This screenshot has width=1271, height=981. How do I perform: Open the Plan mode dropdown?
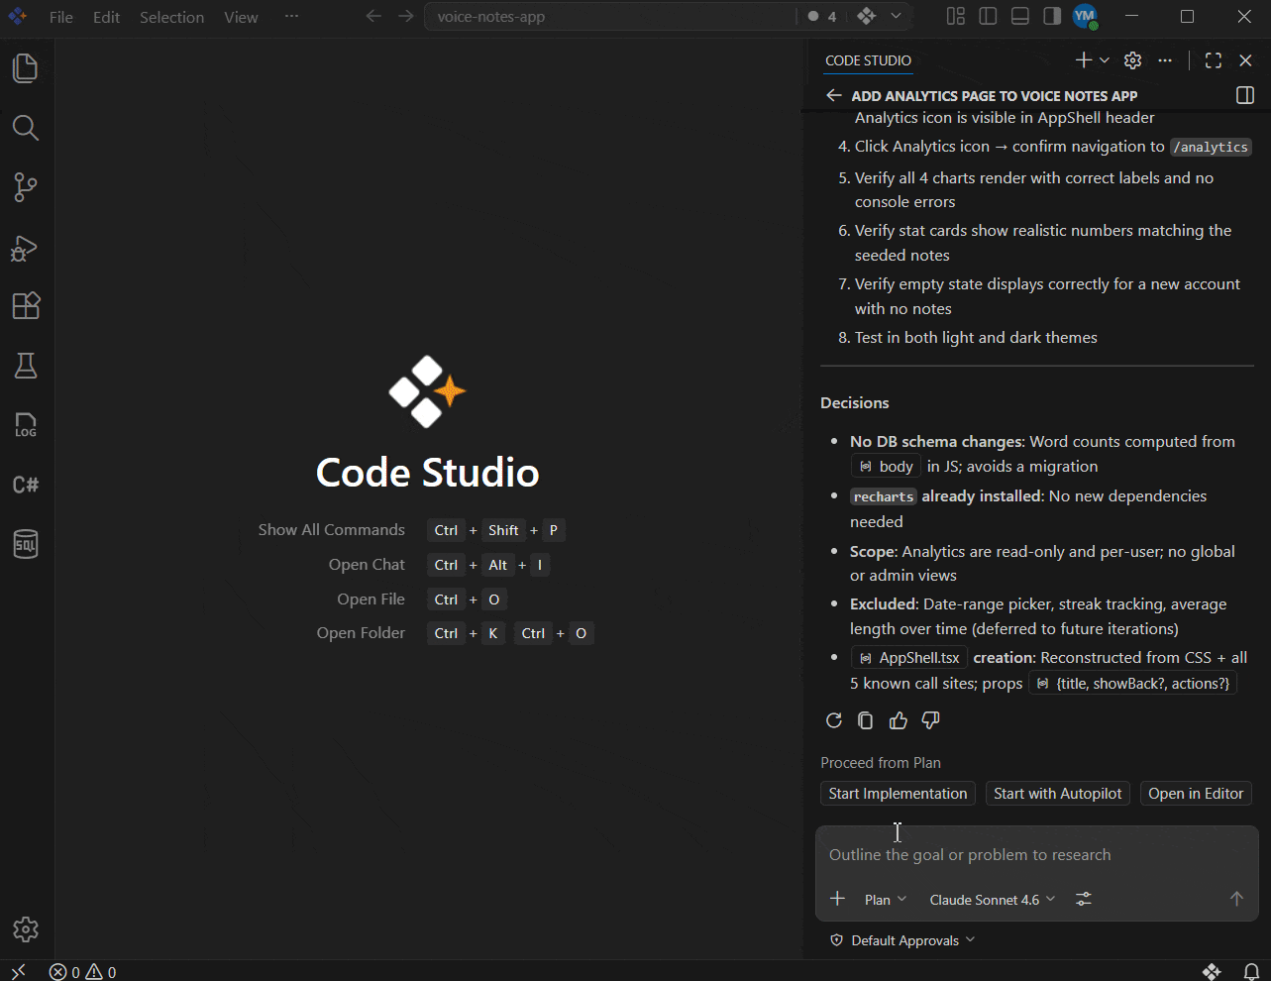point(886,900)
